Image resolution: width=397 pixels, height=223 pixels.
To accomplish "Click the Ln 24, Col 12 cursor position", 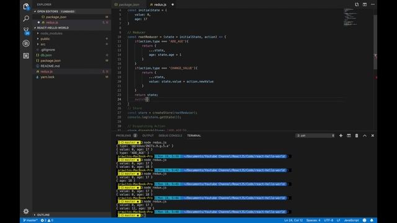I will point(293,221).
